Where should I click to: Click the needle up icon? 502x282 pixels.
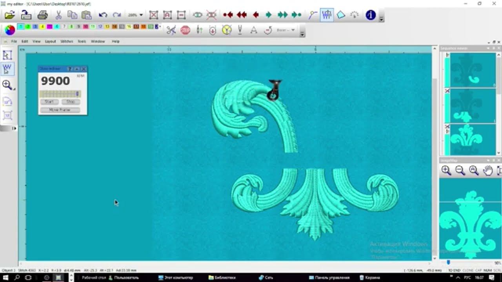[199, 30]
